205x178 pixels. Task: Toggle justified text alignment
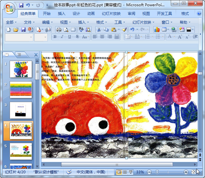coord(117,37)
